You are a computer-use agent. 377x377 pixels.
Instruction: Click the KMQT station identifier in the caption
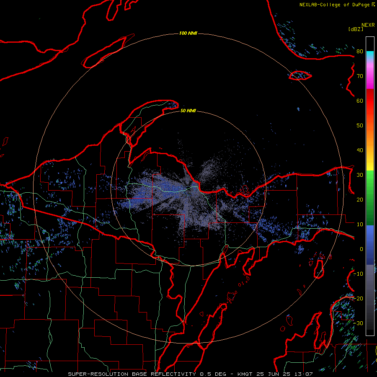click(245, 374)
